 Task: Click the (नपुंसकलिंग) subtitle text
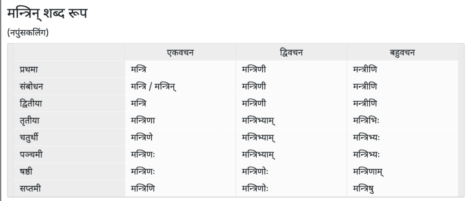(28, 34)
